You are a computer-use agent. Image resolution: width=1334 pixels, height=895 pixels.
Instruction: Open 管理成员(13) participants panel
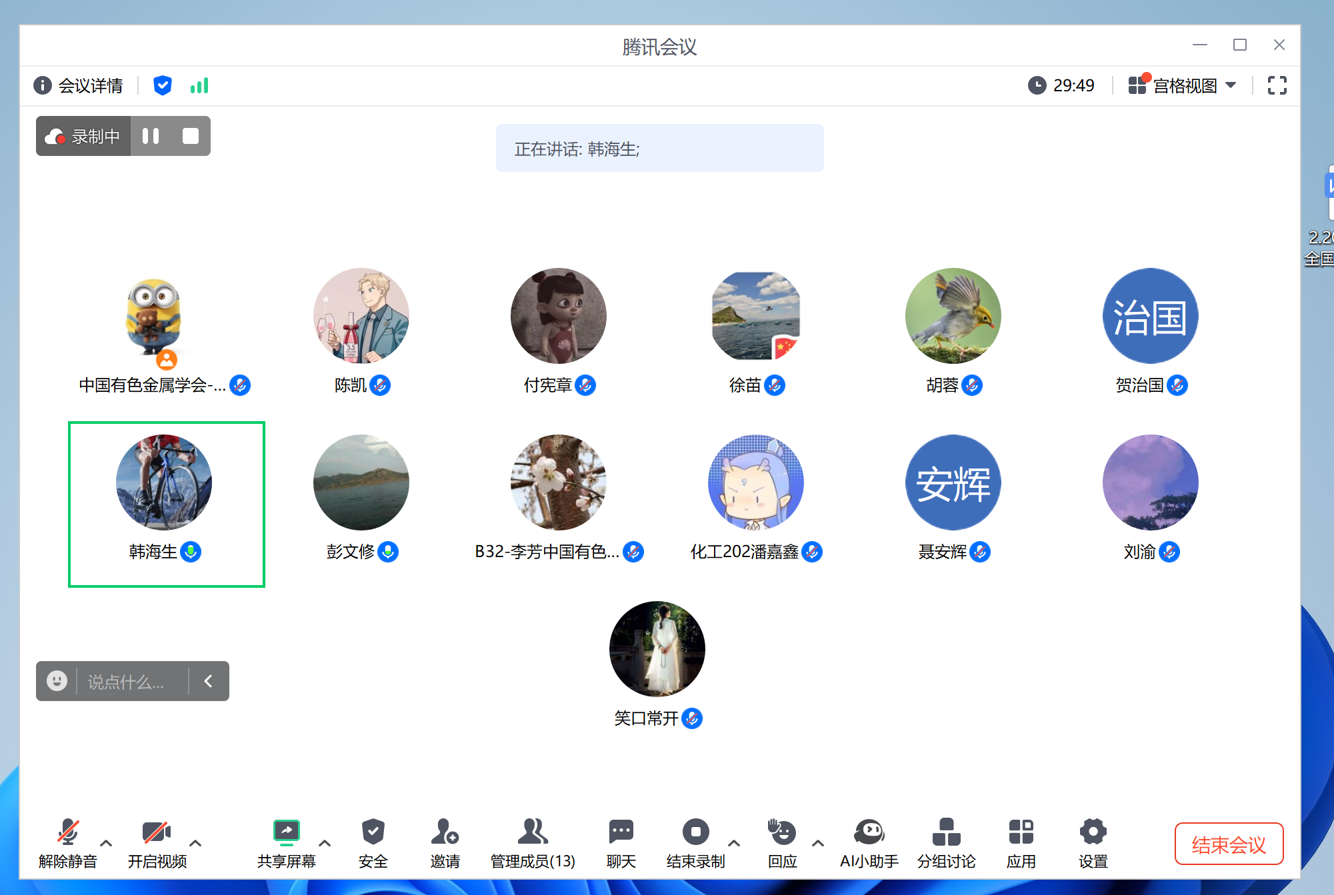click(x=532, y=832)
